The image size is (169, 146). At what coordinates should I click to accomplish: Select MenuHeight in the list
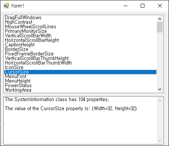click(80, 81)
